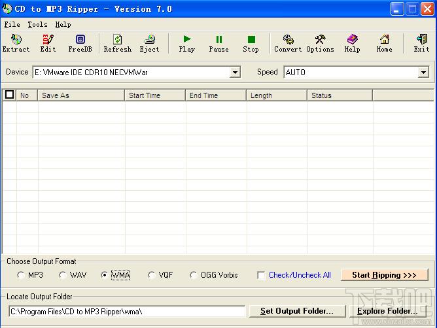Viewport: 437px width, 328px height.
Task: Toggle the track list header checkbox
Action: coord(9,95)
